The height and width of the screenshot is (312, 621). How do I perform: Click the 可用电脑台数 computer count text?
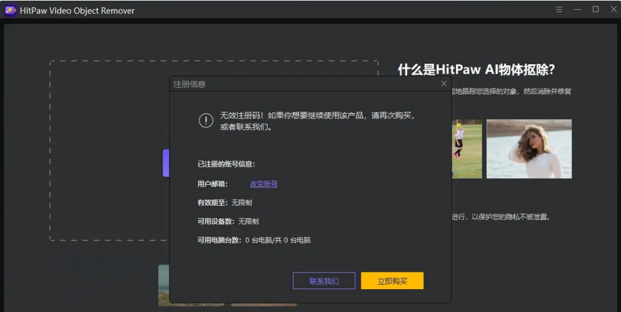tap(254, 240)
